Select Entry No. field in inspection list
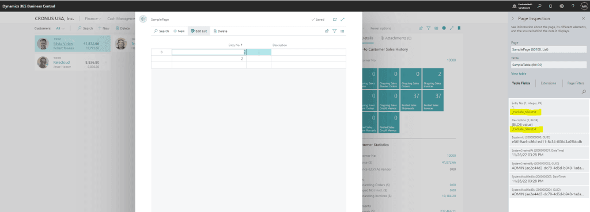Screen dimensions: 590x212 pos(549,107)
